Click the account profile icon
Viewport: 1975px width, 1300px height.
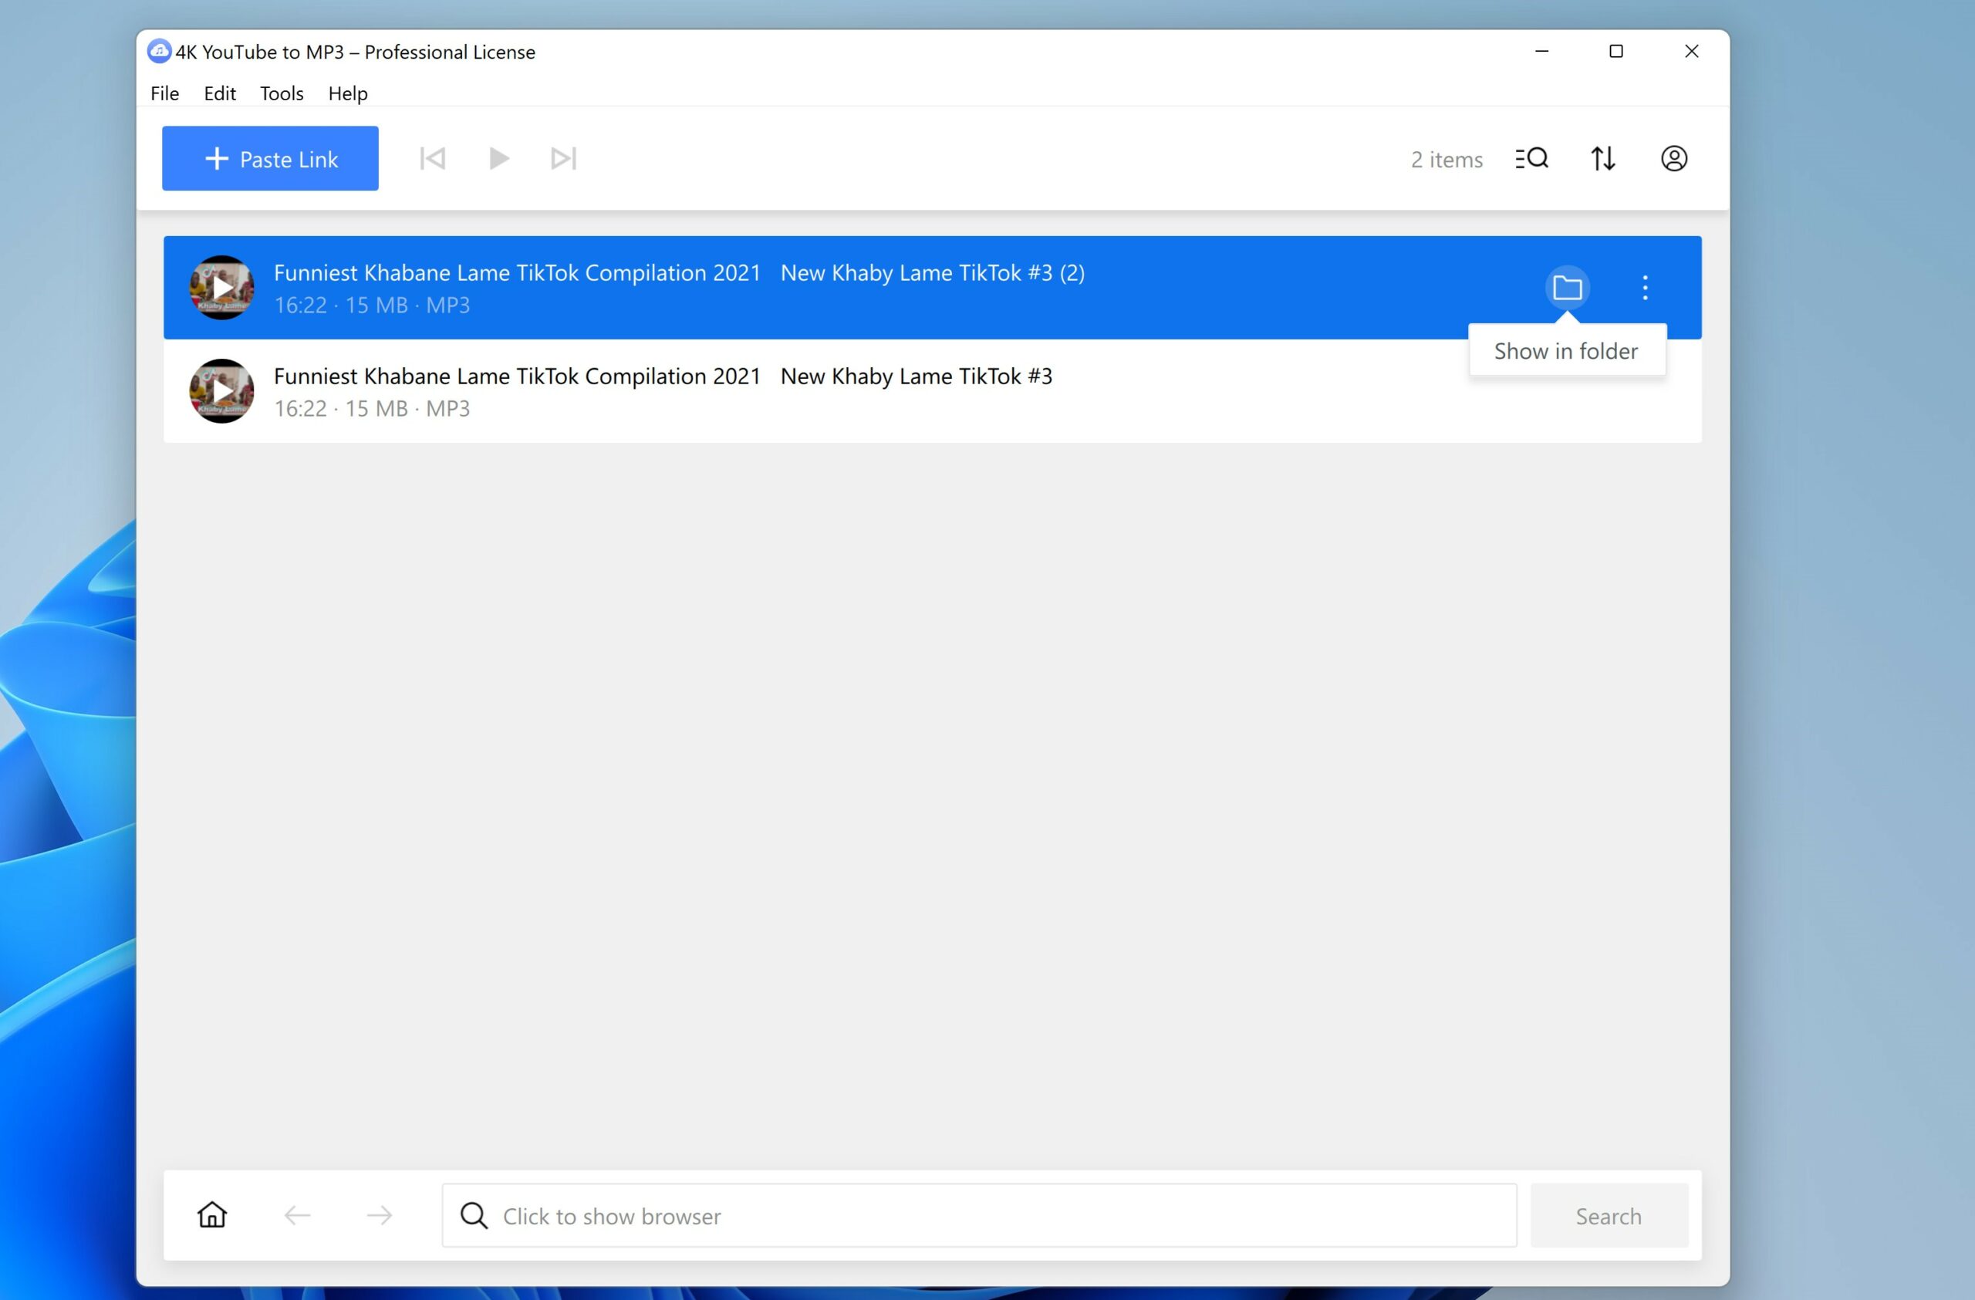coord(1672,158)
